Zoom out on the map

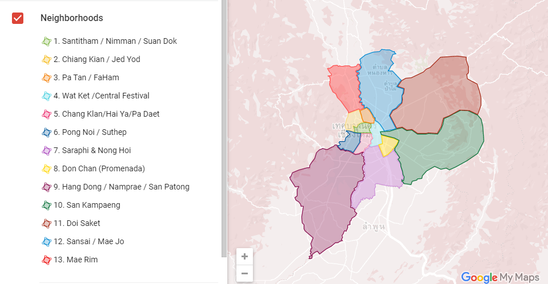(x=244, y=274)
